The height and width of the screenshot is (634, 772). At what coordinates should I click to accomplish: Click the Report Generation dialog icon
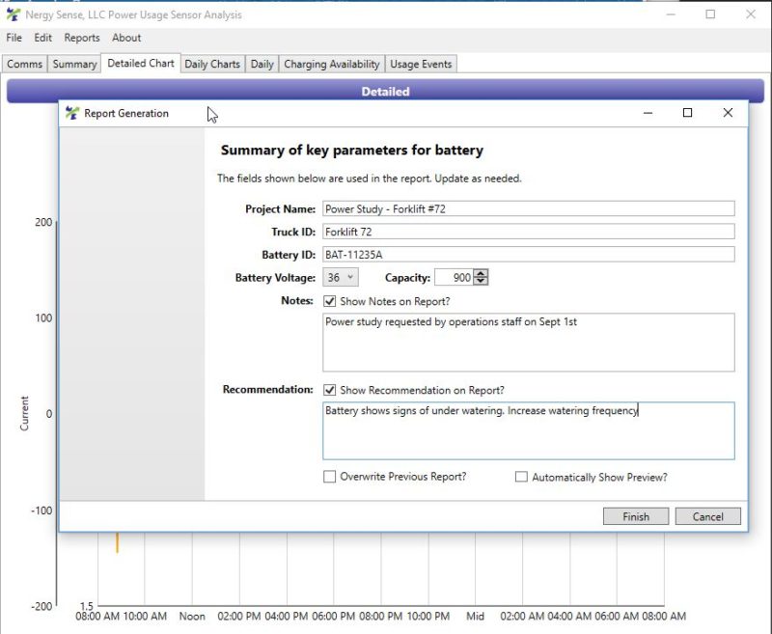(72, 113)
